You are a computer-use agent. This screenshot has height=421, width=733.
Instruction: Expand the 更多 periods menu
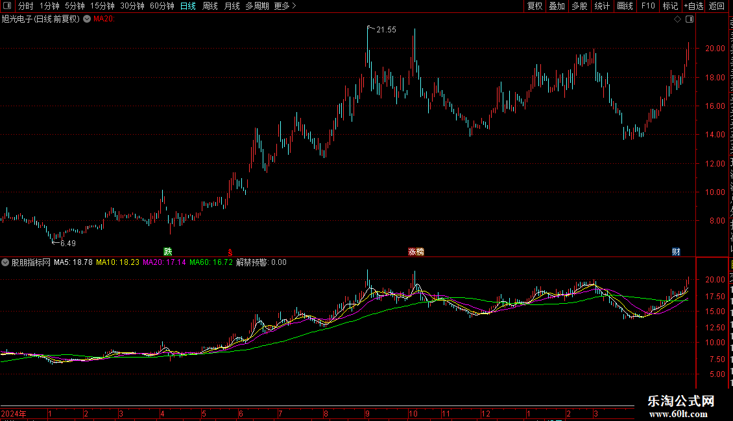pos(285,6)
